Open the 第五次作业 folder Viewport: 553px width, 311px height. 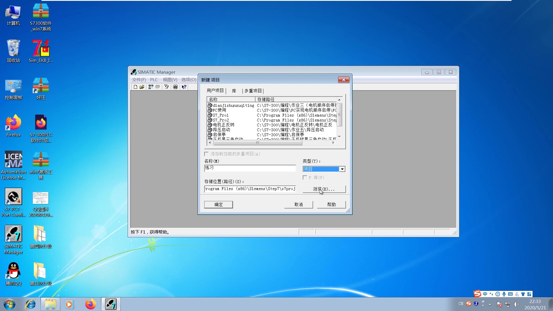coord(41,274)
